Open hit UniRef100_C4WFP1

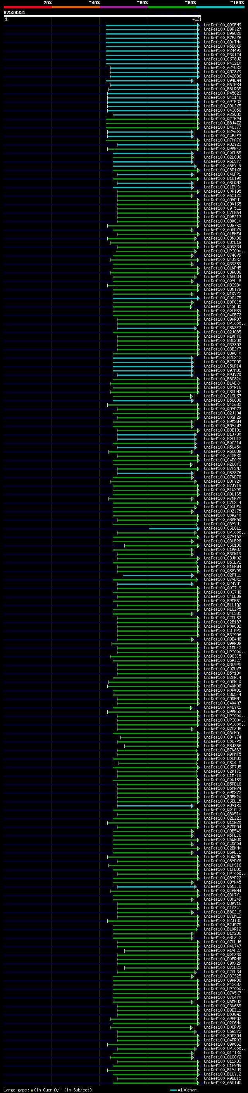(222, 174)
